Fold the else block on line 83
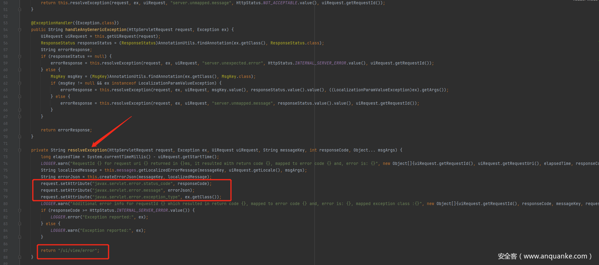 coord(20,223)
